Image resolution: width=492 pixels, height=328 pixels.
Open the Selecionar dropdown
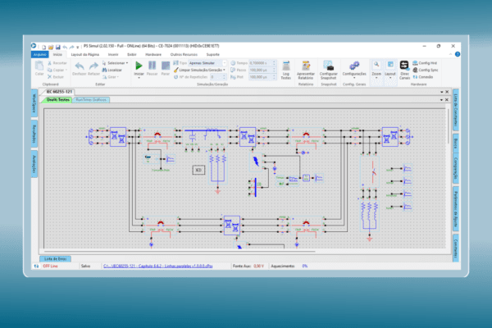click(x=115, y=63)
